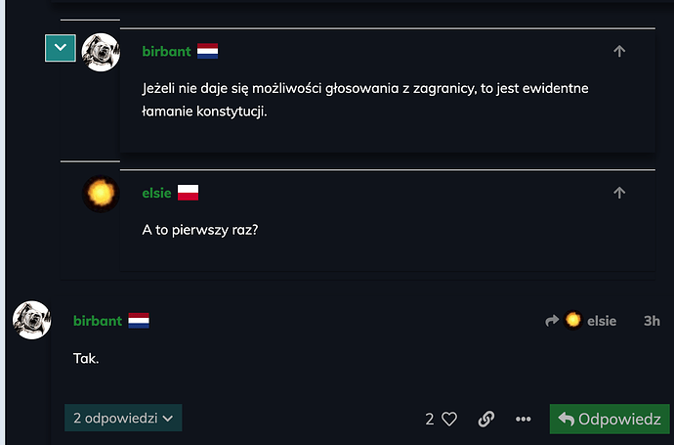
Task: Click elsie's fireball avatar in the quote
Action: pyautogui.click(x=101, y=194)
